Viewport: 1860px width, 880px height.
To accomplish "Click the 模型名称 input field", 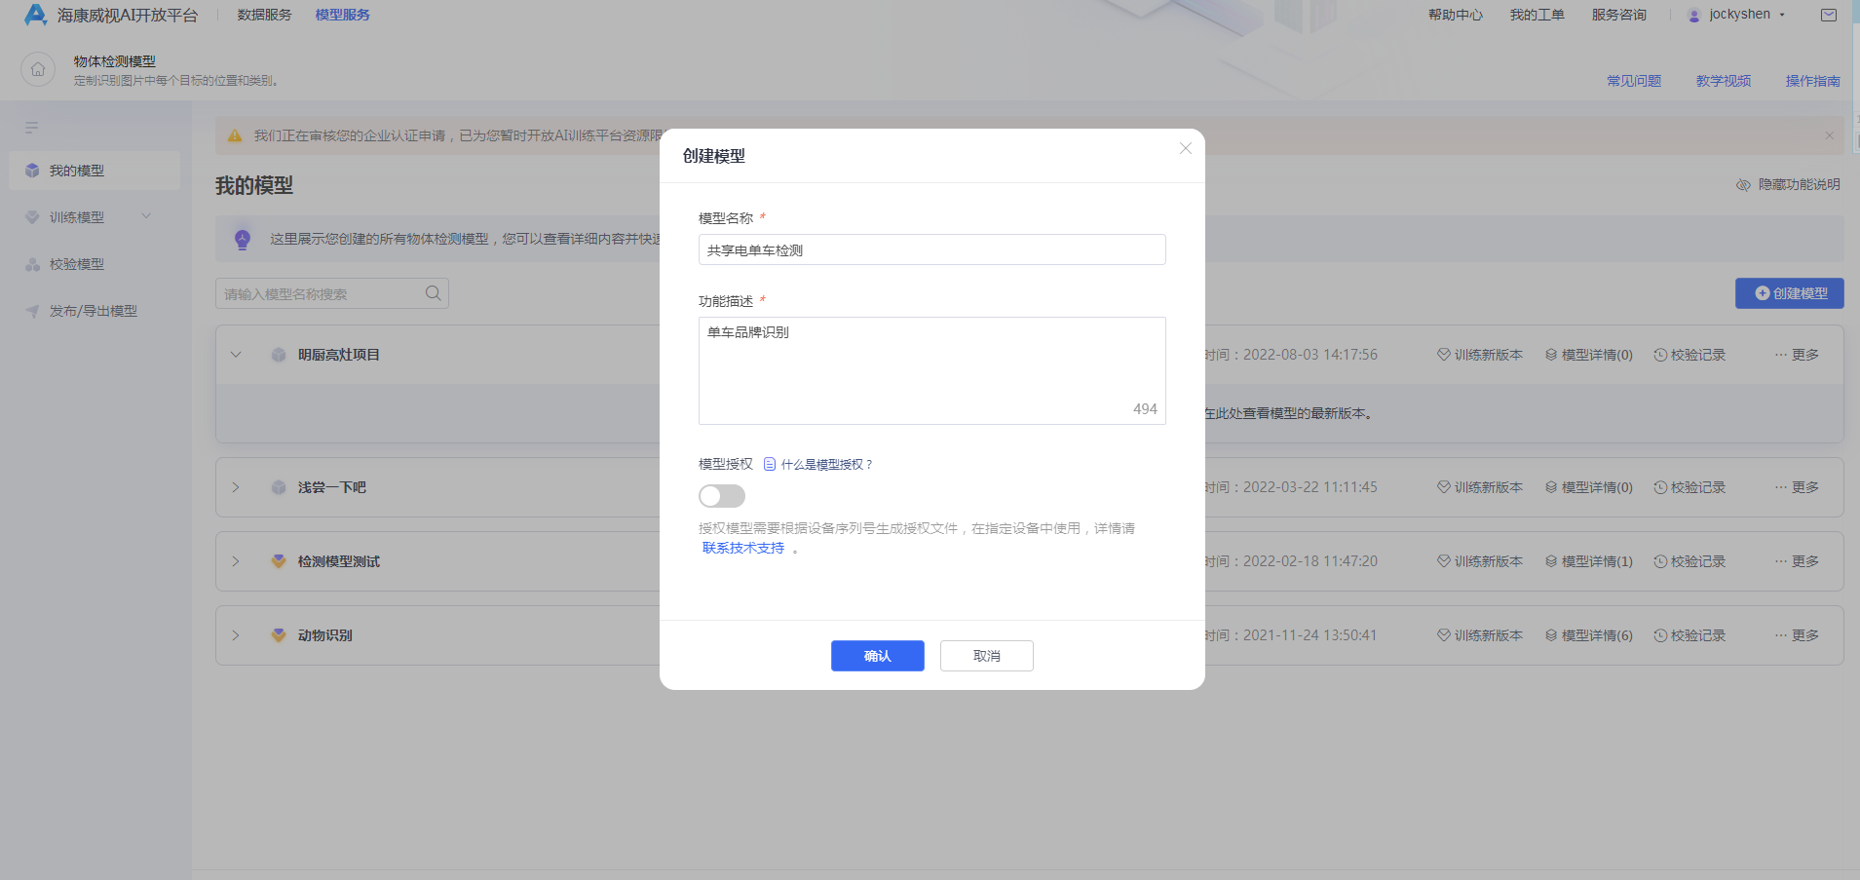I will (x=930, y=249).
